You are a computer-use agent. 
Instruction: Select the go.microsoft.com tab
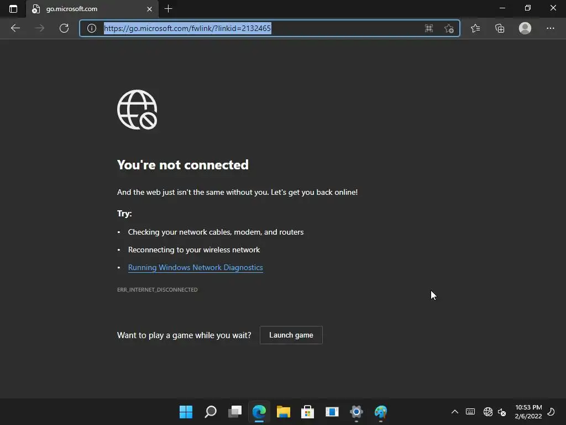tap(92, 9)
